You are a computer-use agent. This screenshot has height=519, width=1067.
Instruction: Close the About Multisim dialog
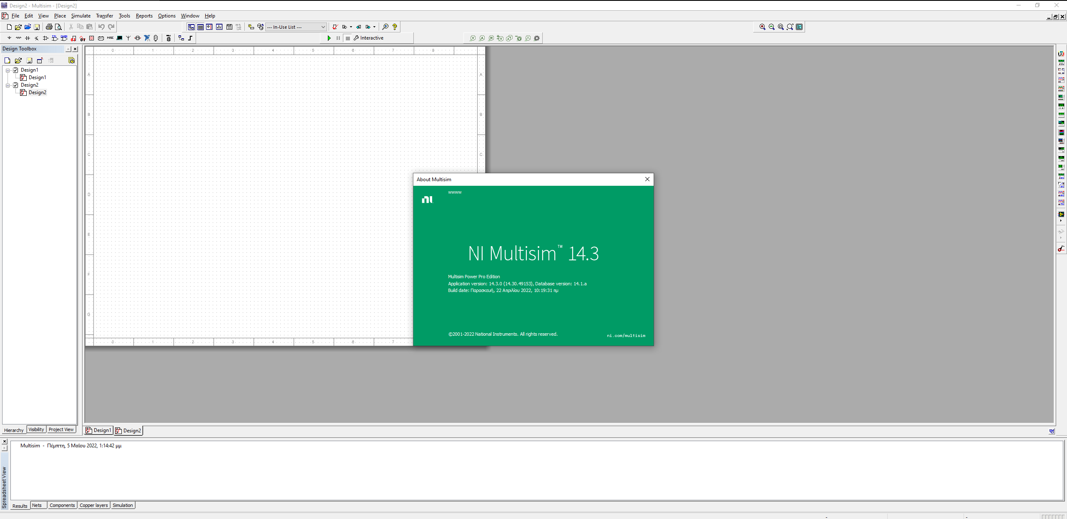point(647,179)
